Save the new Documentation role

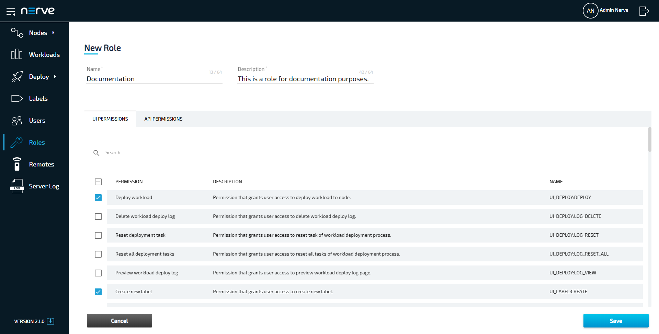pyautogui.click(x=616, y=321)
